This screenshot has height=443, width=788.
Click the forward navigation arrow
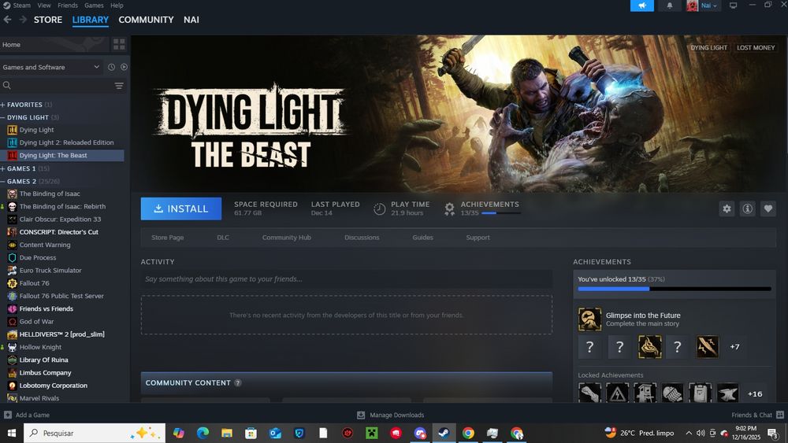tap(23, 20)
